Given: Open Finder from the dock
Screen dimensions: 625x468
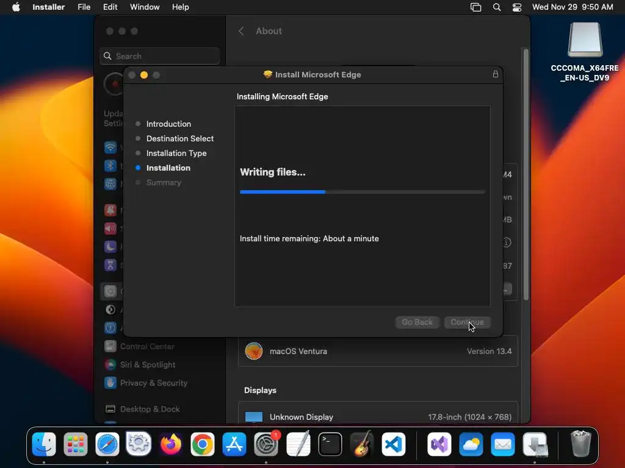Looking at the screenshot, I should [44, 444].
